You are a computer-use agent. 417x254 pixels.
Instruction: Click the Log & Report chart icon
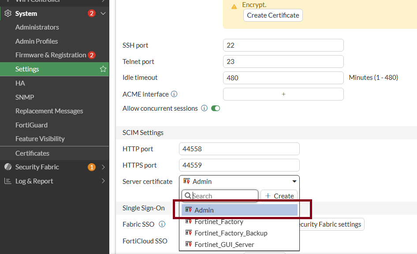tap(8, 181)
